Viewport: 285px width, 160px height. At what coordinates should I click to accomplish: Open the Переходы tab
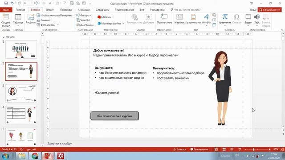(66, 10)
